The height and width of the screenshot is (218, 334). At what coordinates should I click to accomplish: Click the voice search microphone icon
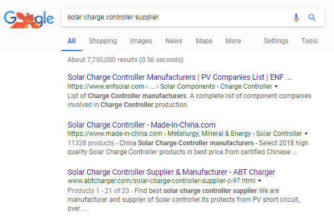pyautogui.click(x=296, y=18)
